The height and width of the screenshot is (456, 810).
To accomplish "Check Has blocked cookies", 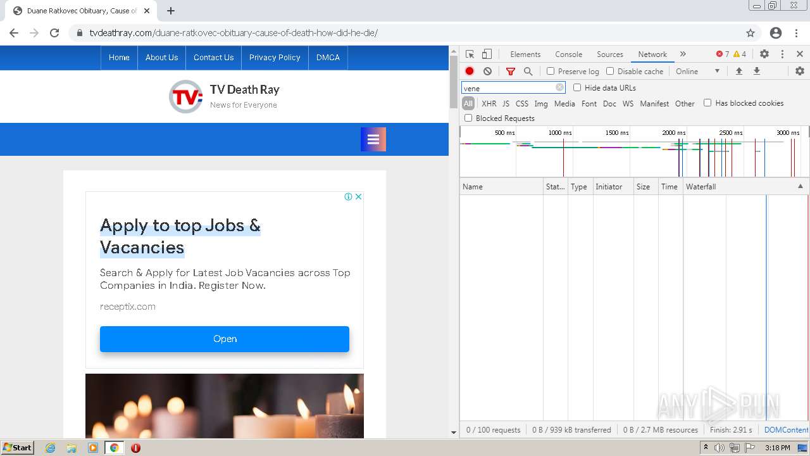I will coord(707,103).
